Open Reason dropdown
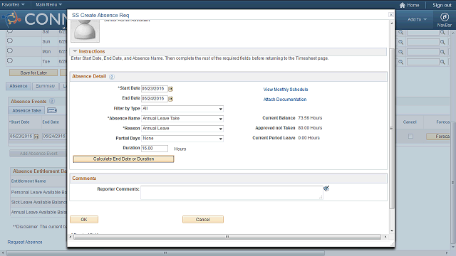This screenshot has width=456, height=256. (182, 128)
